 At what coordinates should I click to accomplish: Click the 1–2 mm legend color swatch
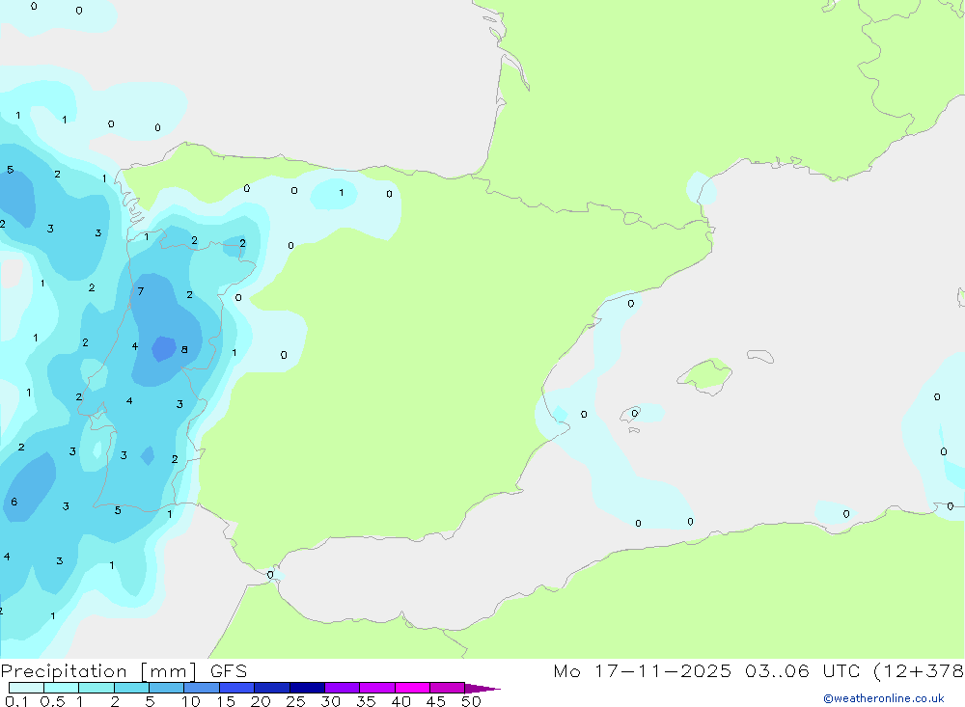[x=96, y=688]
